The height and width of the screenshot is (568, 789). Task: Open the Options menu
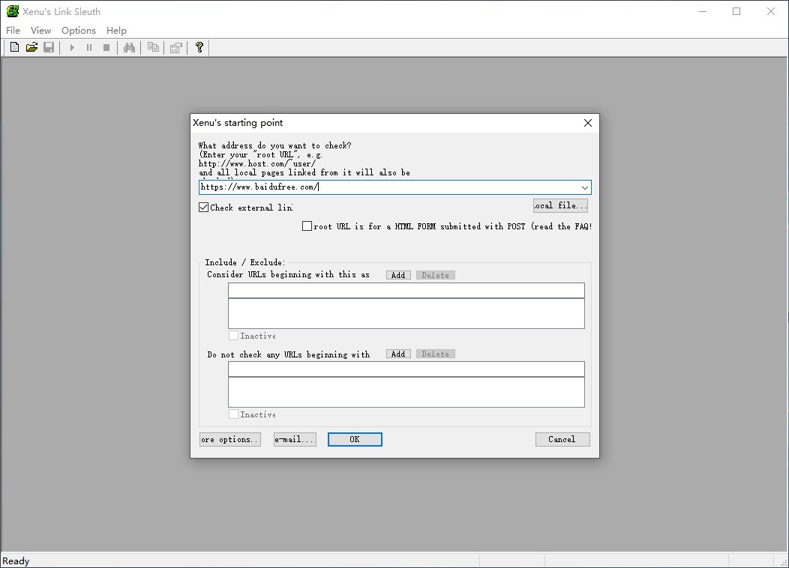tap(78, 31)
